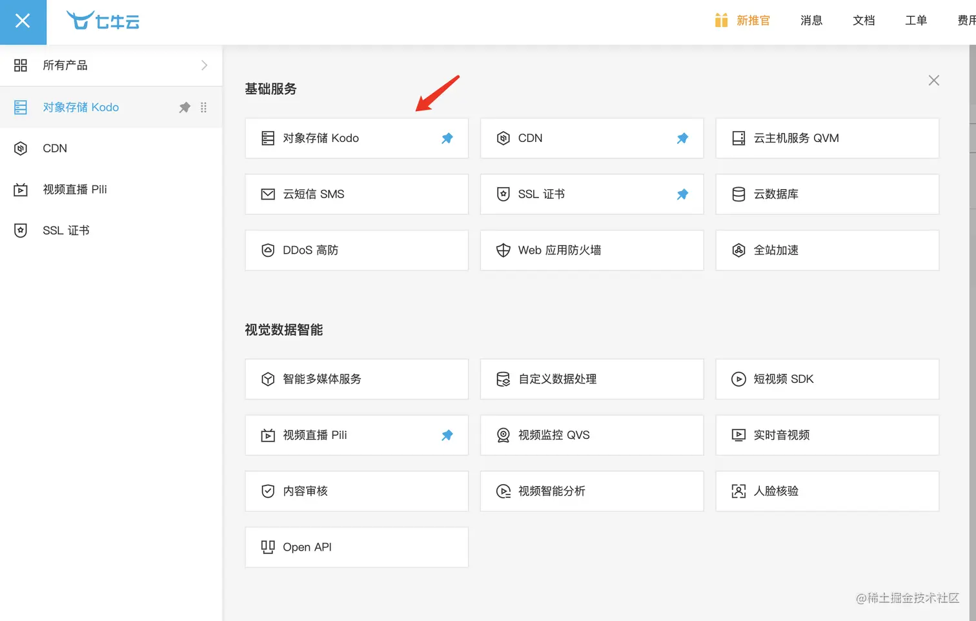Open the 视频直播 Pili card
The image size is (976, 621).
pyautogui.click(x=356, y=436)
